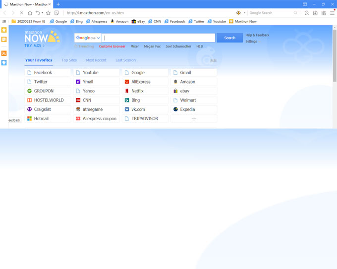Open the 20200623 From IE bookmarks folder
The width and height of the screenshot is (337, 269).
(x=28, y=21)
